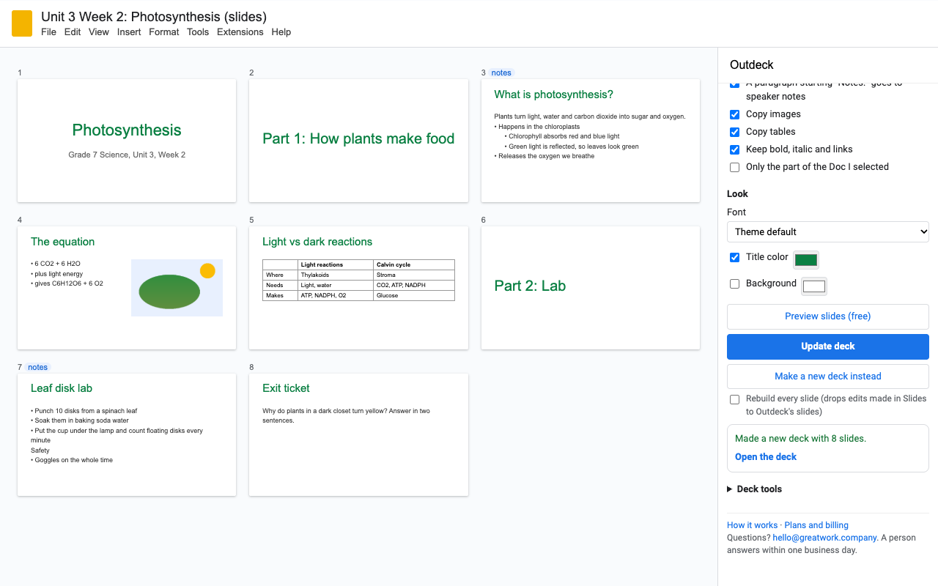Screen dimensions: 938x586
Task: Click Preview slides (free) button
Action: click(828, 316)
